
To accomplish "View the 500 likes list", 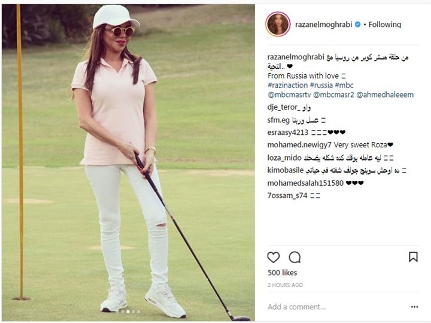I will [283, 273].
